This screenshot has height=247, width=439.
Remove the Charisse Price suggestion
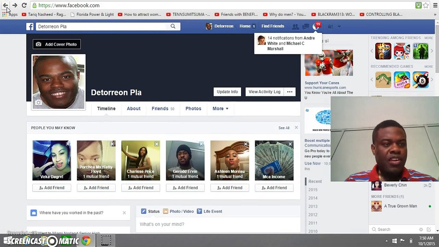click(x=156, y=144)
